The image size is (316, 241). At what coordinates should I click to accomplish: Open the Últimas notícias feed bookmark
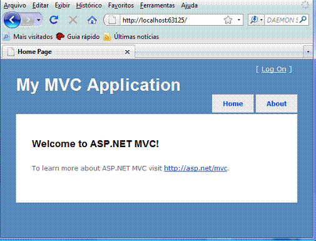[x=131, y=37]
